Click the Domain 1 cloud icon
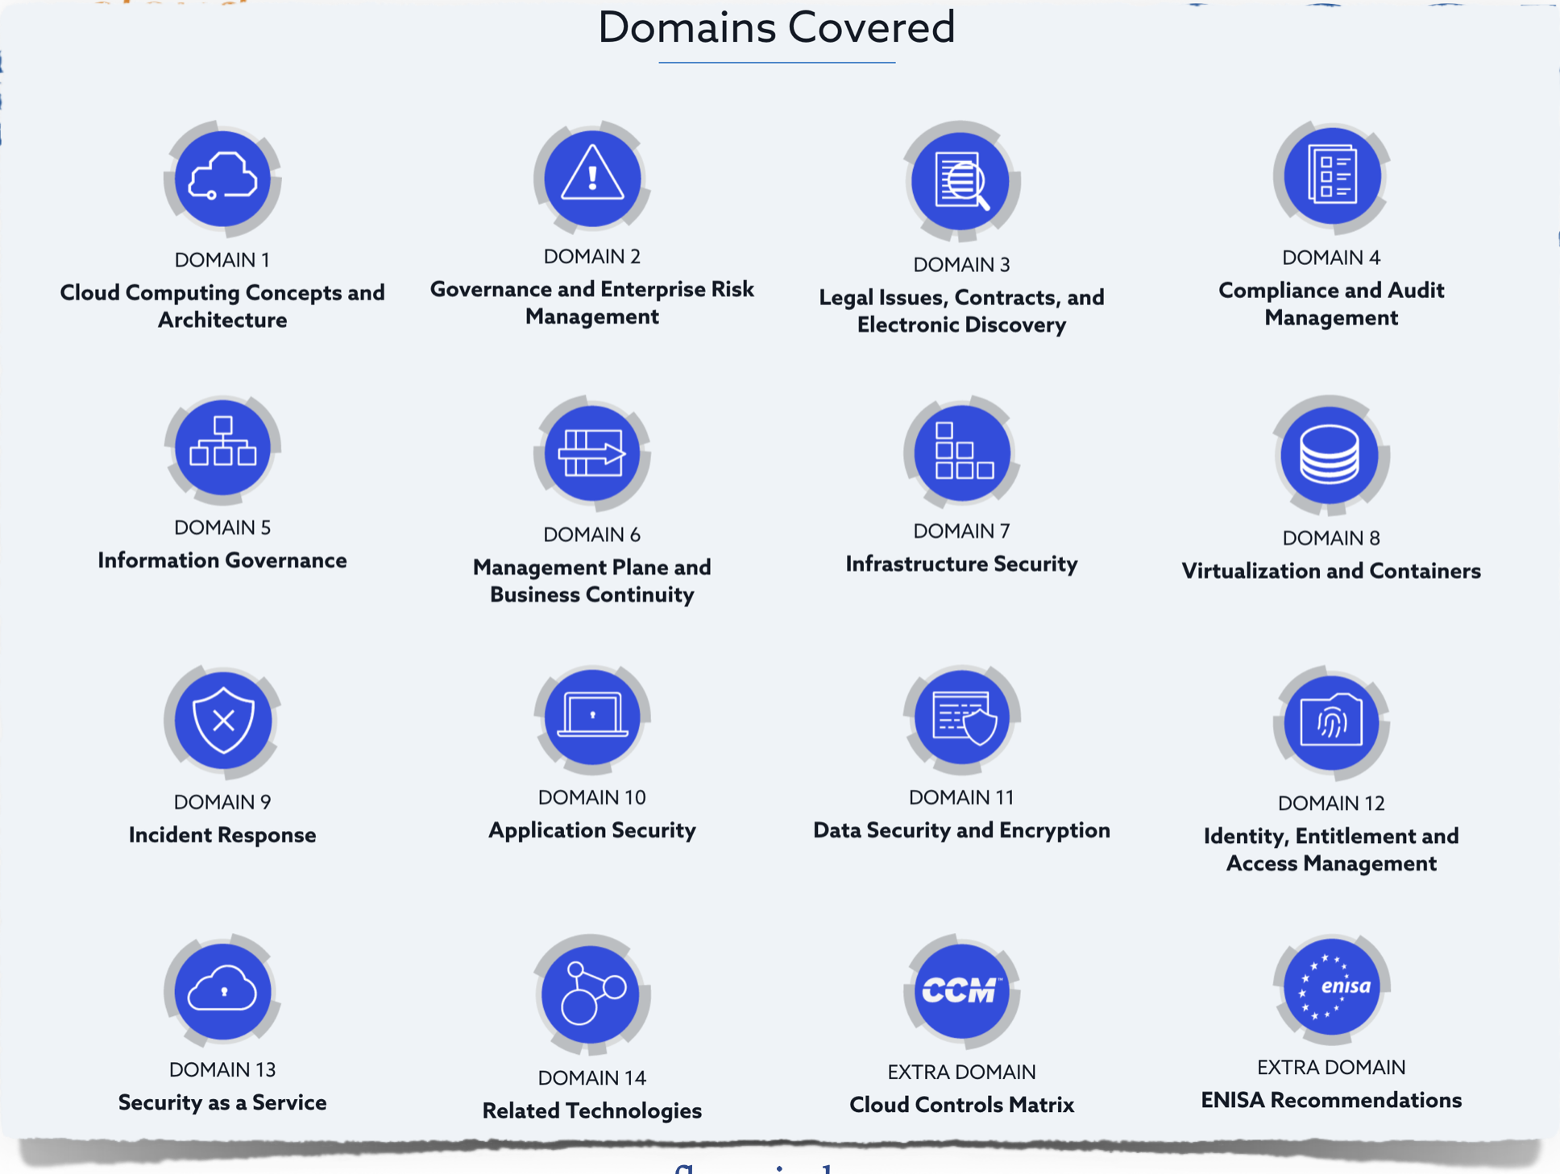The width and height of the screenshot is (1560, 1174). [222, 179]
